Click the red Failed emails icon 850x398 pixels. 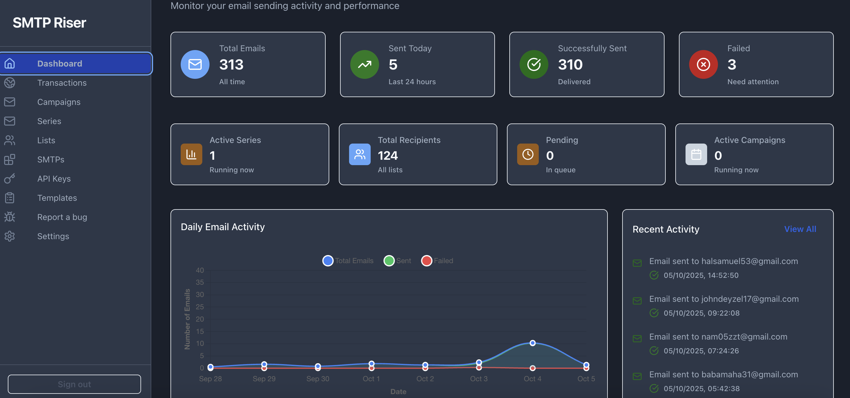[x=703, y=64]
